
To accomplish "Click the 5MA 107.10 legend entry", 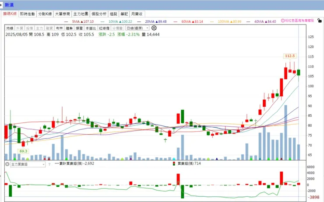I will click(83, 21).
